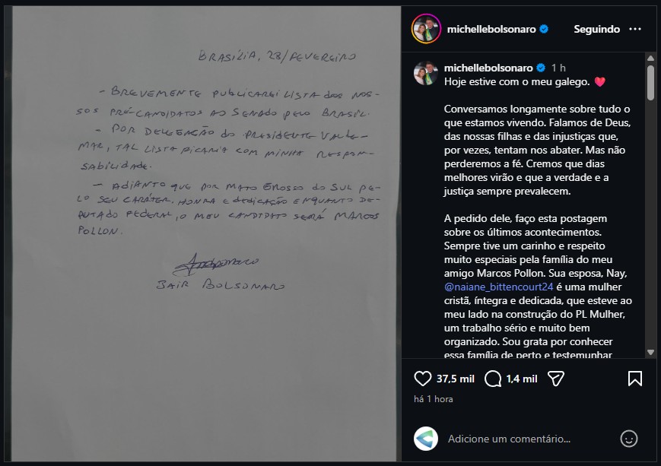Open comments via the speech bubble icon
Viewport: 661px width, 466px height.
pyautogui.click(x=492, y=379)
